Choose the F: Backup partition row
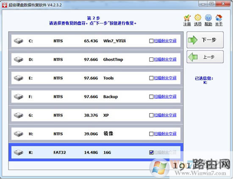Viewport: 233px width, 179px height. (96, 97)
